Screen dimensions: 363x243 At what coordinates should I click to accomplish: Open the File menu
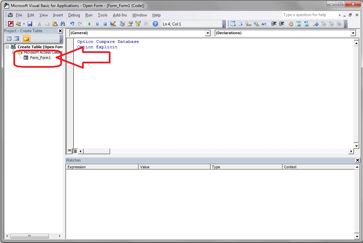19,15
